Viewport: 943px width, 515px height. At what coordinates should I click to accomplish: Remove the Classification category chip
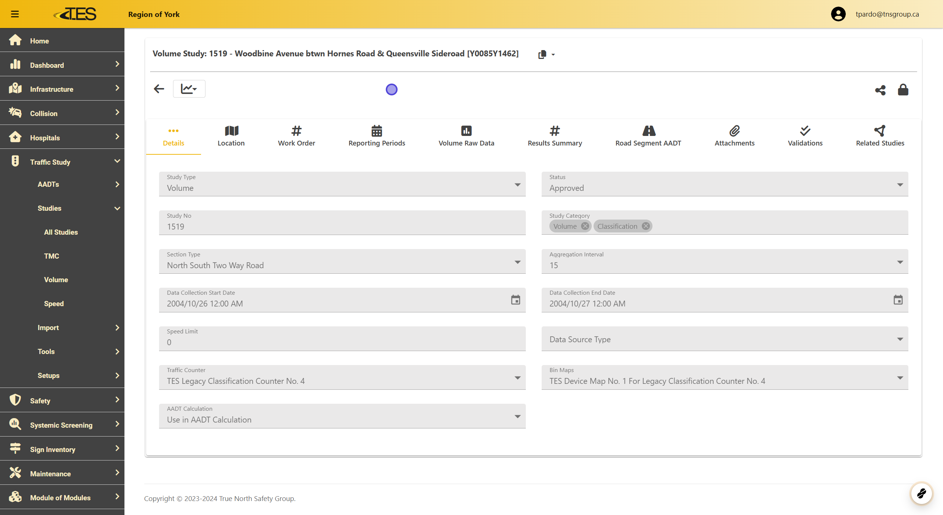pos(646,226)
